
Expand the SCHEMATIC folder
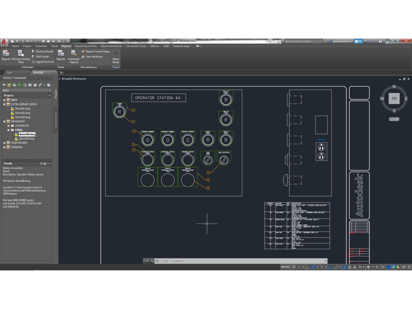(8, 126)
